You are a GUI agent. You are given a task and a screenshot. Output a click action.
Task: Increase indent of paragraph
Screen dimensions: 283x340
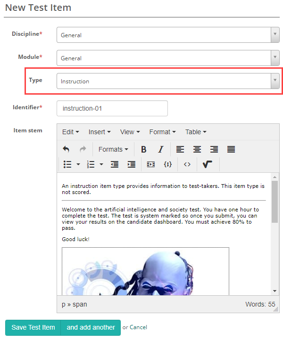pos(132,164)
